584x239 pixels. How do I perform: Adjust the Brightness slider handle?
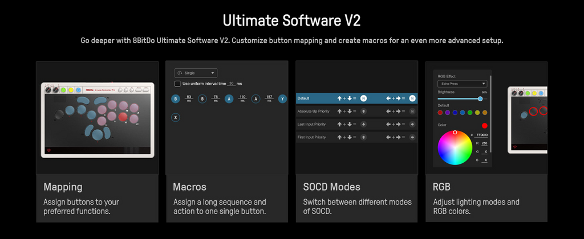tap(480, 98)
